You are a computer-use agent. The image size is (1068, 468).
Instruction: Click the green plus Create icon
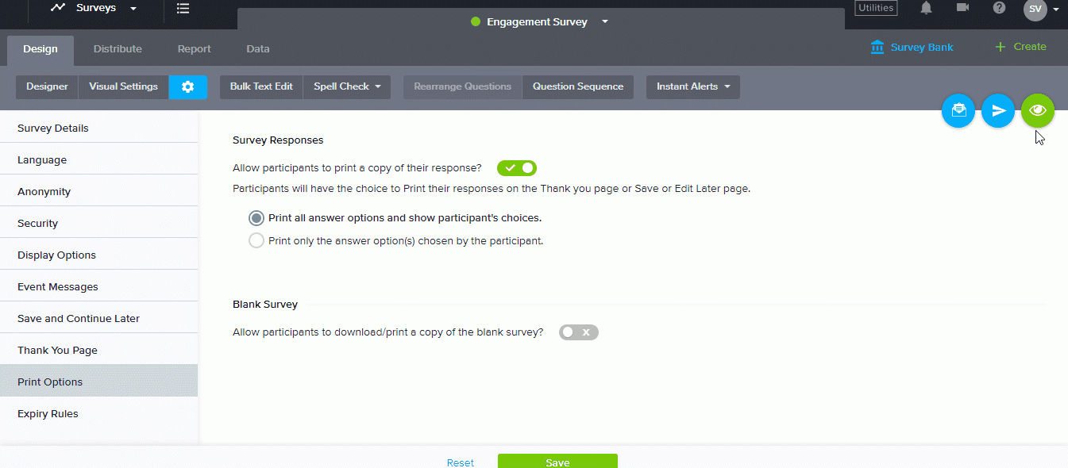[1001, 47]
